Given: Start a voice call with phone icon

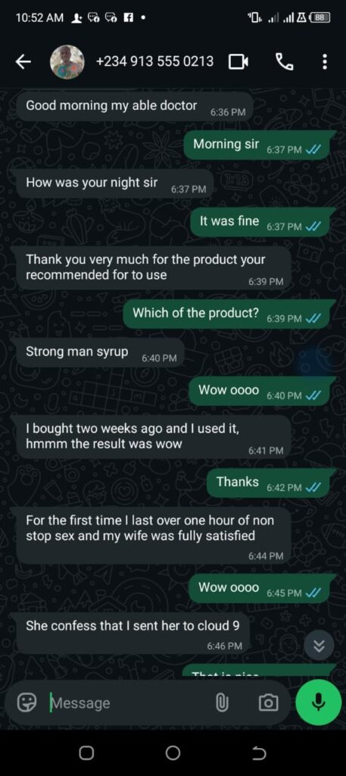Looking at the screenshot, I should click(284, 62).
